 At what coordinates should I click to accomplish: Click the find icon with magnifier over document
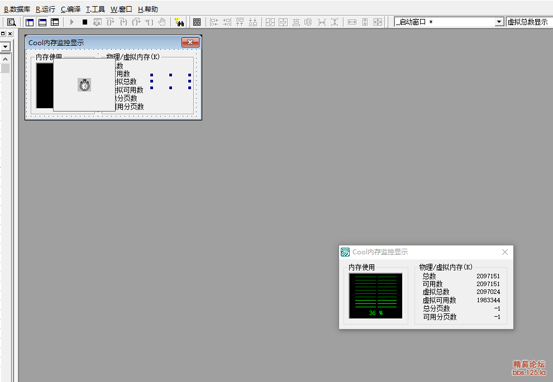point(11,22)
